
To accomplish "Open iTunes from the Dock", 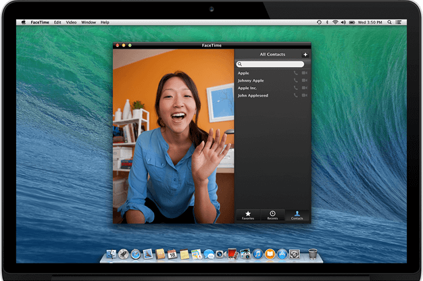I will 257,254.
